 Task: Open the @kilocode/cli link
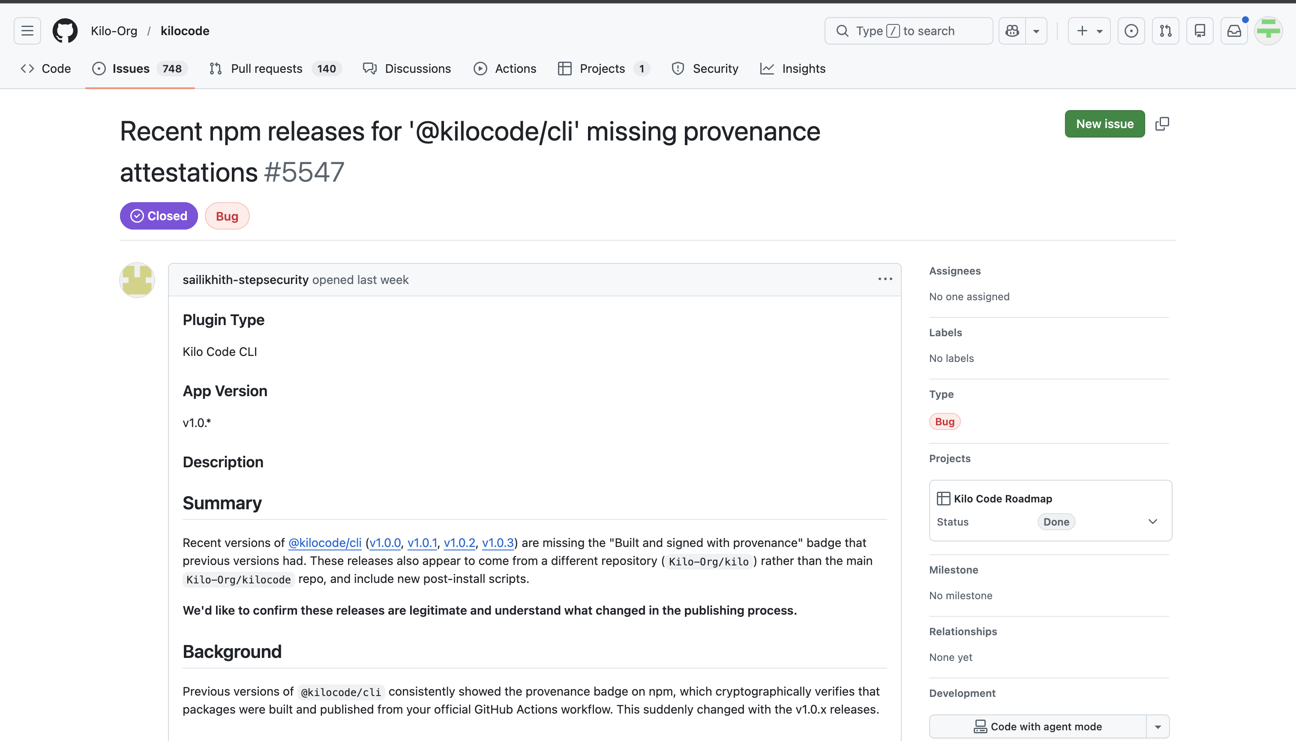pyautogui.click(x=325, y=543)
